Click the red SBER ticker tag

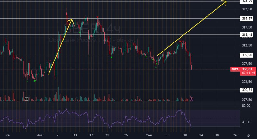pos(235,69)
